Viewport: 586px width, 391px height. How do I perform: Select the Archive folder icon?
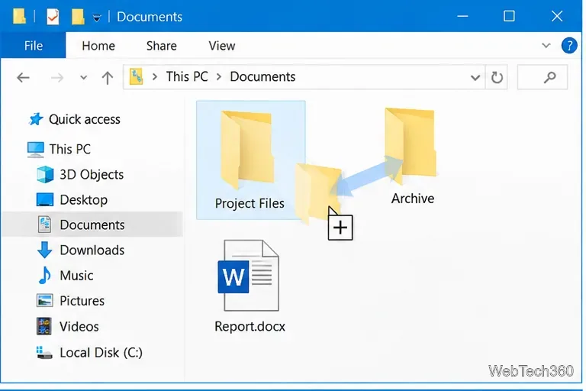click(411, 145)
